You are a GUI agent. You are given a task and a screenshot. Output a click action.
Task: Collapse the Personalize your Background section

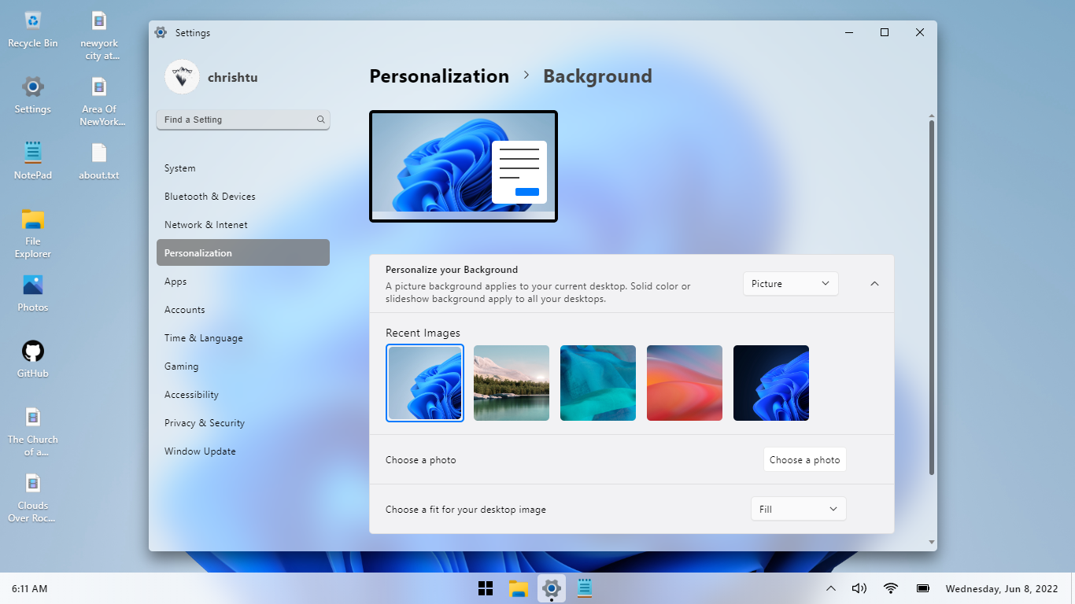[874, 284]
